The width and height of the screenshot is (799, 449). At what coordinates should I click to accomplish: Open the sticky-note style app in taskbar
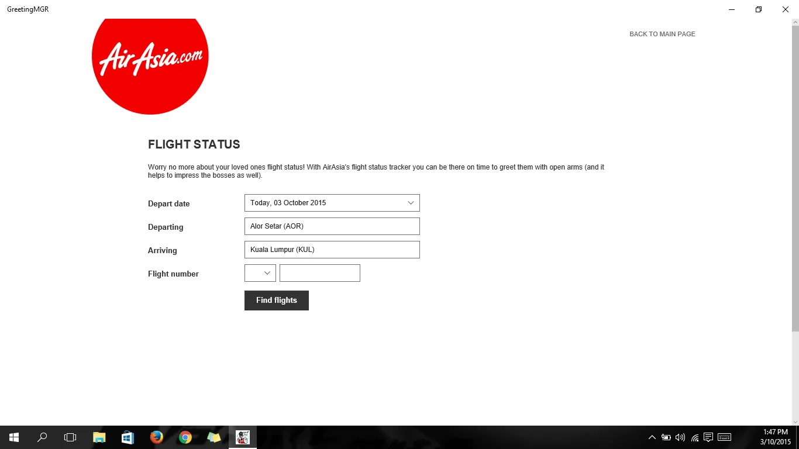pyautogui.click(x=214, y=437)
